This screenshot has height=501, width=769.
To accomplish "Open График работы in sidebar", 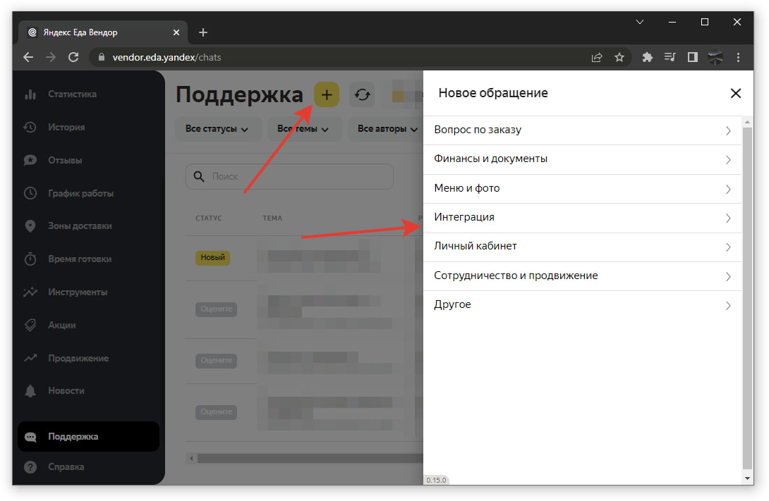I will coord(80,193).
